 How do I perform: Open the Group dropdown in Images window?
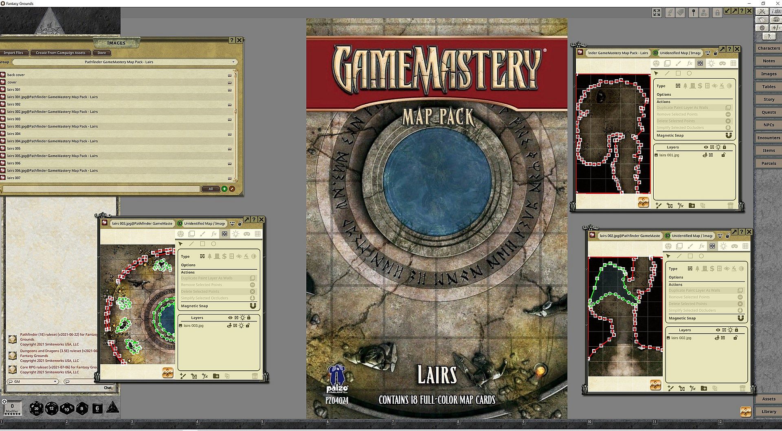click(x=125, y=62)
